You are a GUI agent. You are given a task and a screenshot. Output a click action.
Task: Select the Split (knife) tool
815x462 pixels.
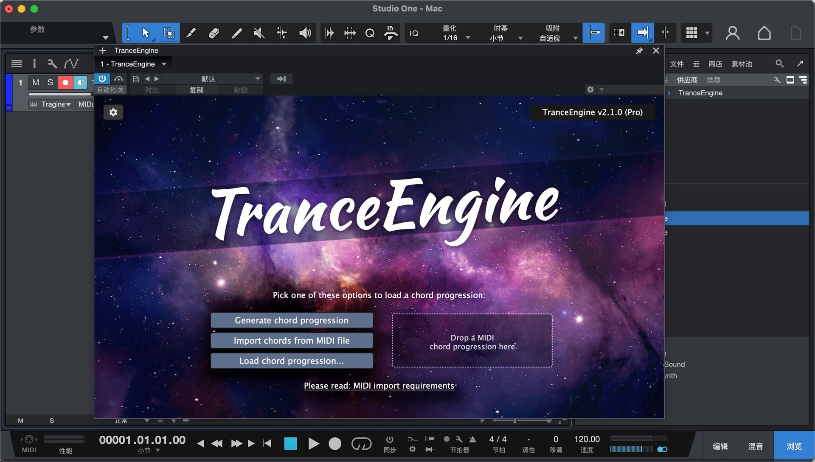tap(191, 33)
